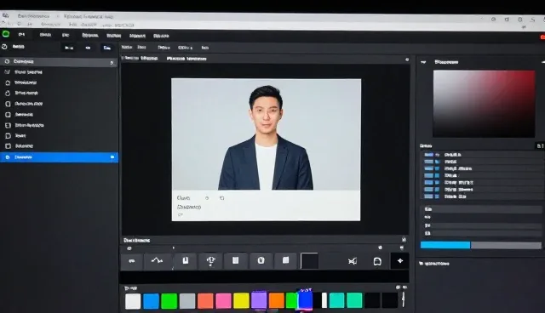
Task: Choose the pink color swatch
Action: pos(223,301)
